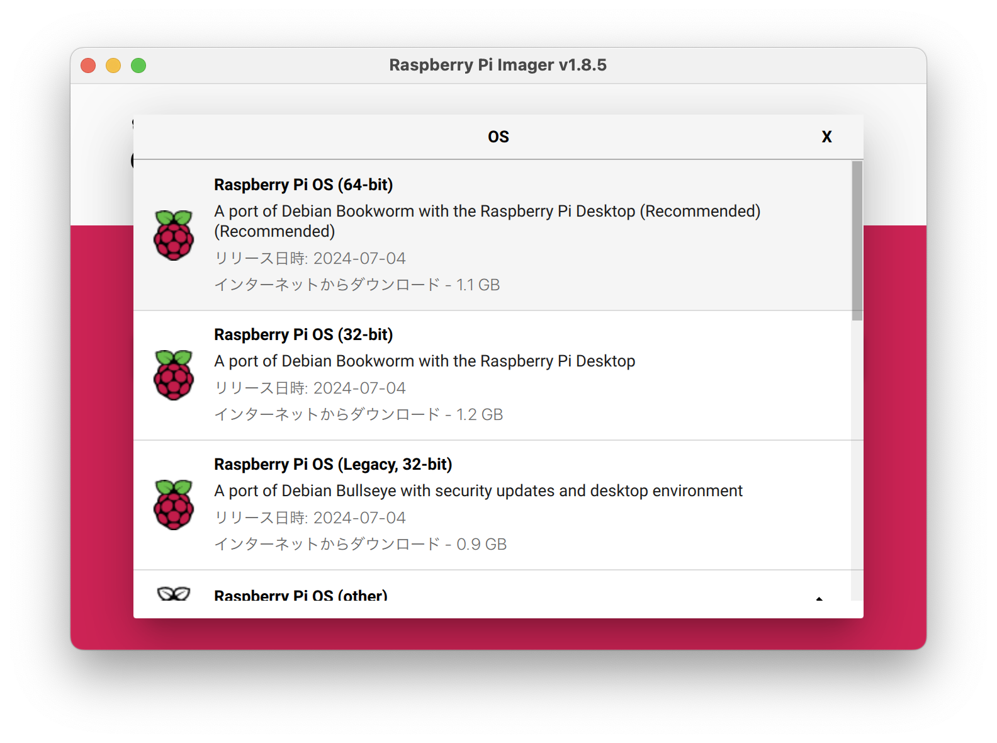The width and height of the screenshot is (997, 743).
Task: Click the raspberry icon for the Legacy 32-bit OS
Action: pyautogui.click(x=174, y=504)
